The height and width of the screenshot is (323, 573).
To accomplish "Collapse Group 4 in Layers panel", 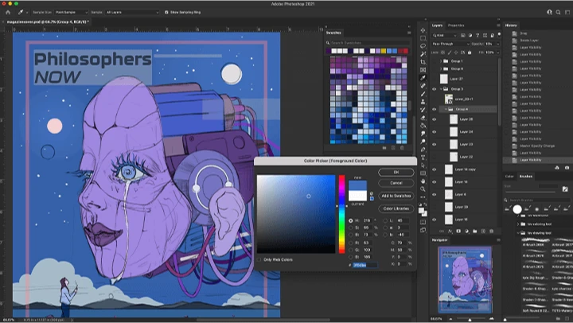I will pos(446,109).
